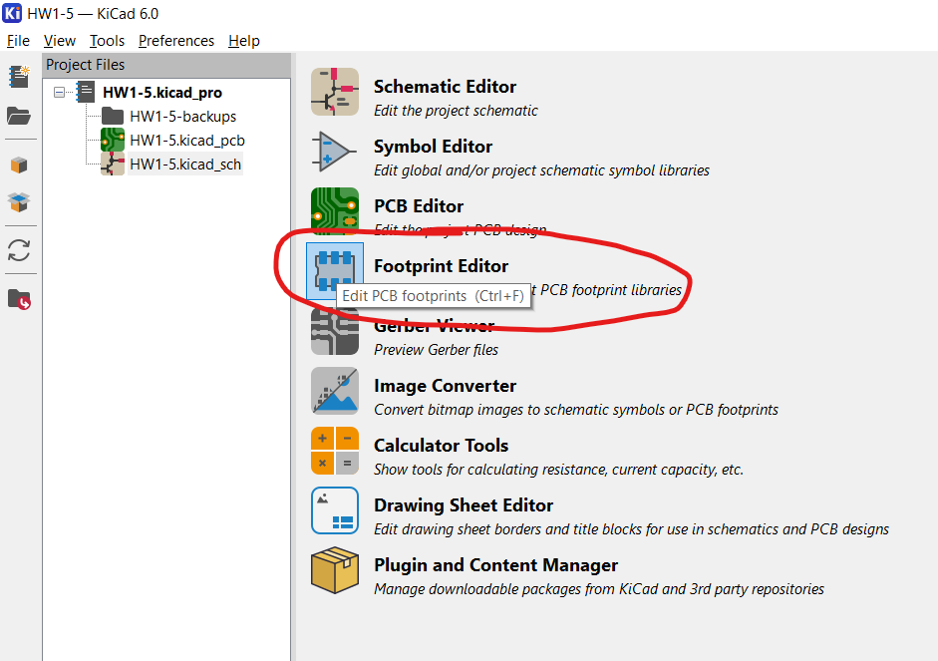Select the HW1-5-backups folder

(x=182, y=116)
